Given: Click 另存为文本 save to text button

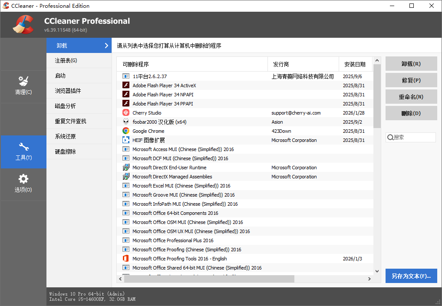Looking at the screenshot, I should click(x=411, y=276).
